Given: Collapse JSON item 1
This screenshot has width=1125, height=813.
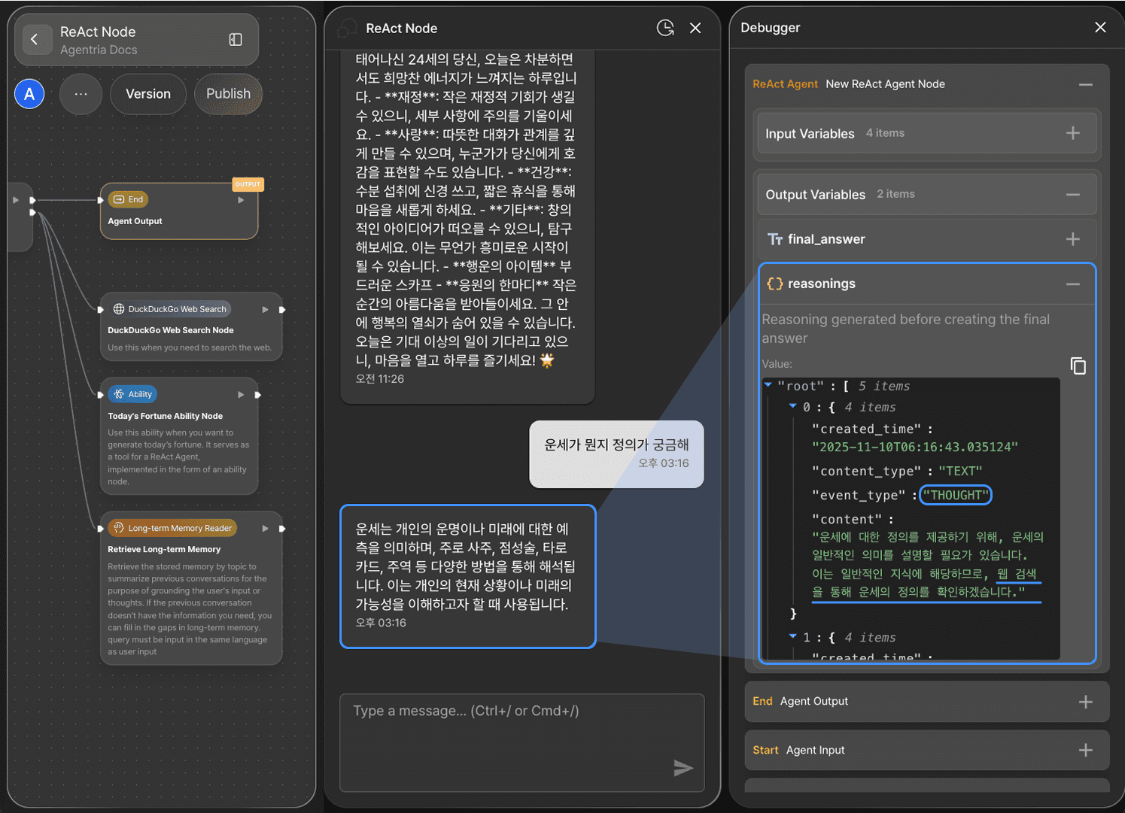Looking at the screenshot, I should pyautogui.click(x=792, y=636).
